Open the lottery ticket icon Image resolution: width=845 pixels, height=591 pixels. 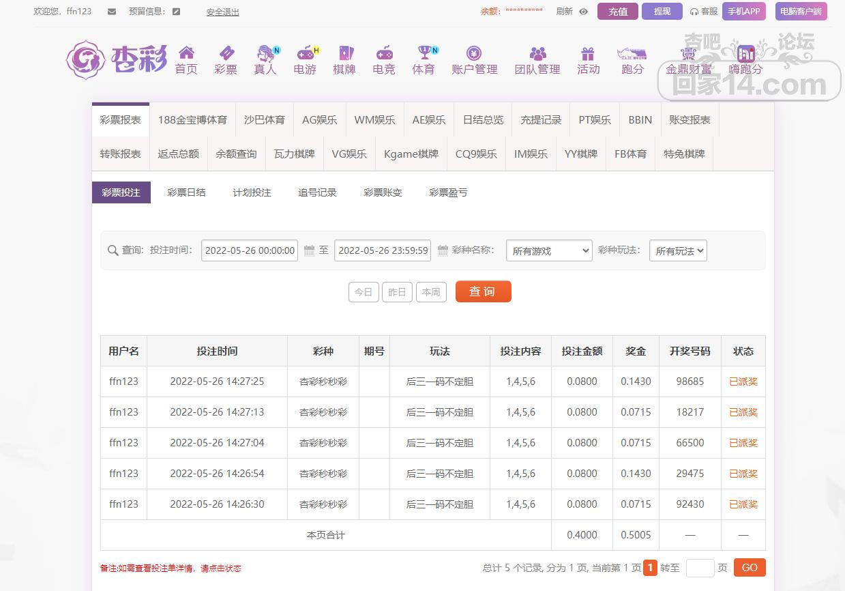point(226,53)
